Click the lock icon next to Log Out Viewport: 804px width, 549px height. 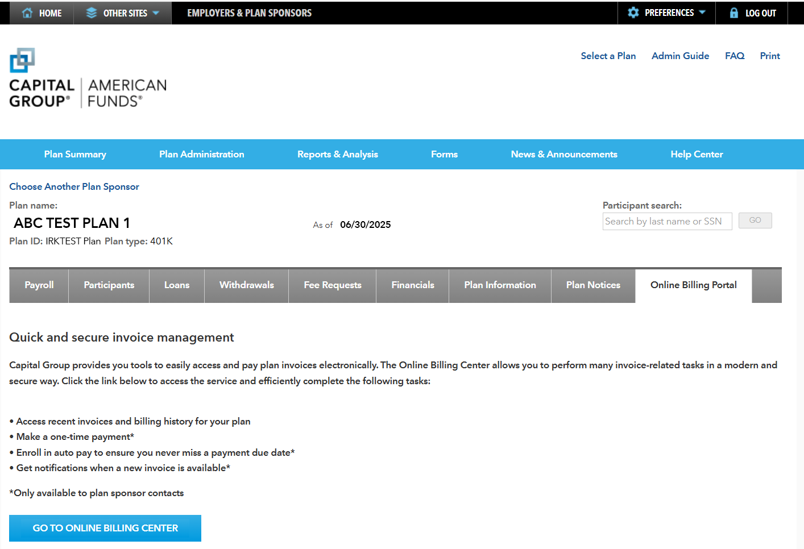point(733,13)
